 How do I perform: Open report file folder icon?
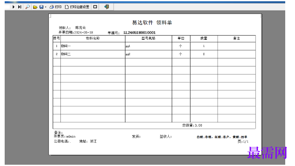35,7
